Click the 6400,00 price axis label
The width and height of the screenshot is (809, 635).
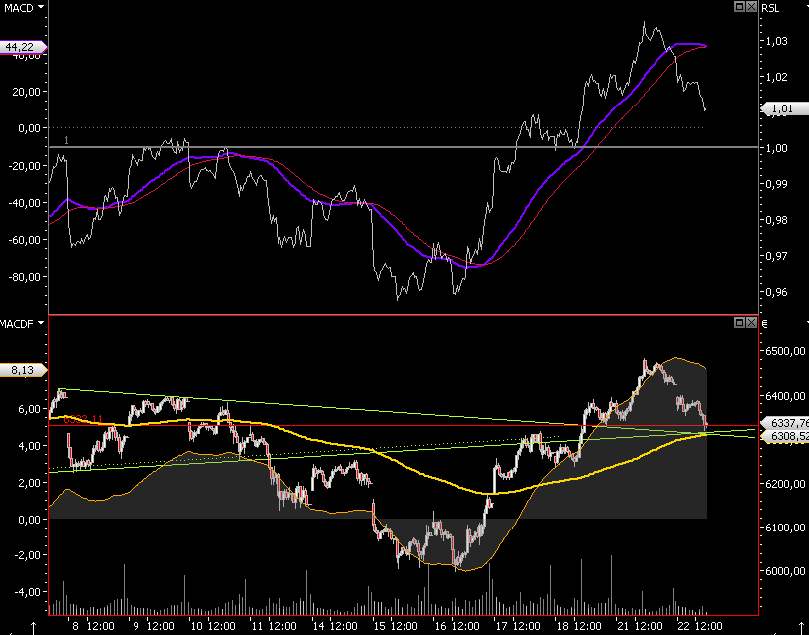pyautogui.click(x=785, y=396)
